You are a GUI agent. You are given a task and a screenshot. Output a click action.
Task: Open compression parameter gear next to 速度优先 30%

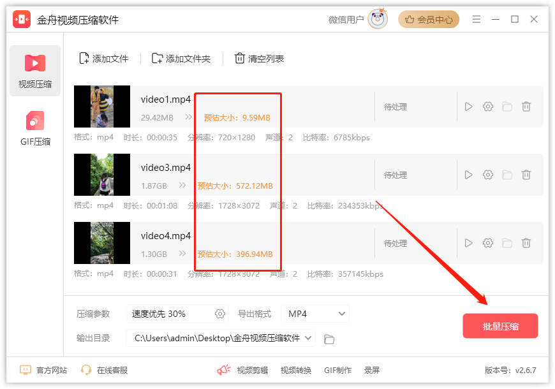220,314
